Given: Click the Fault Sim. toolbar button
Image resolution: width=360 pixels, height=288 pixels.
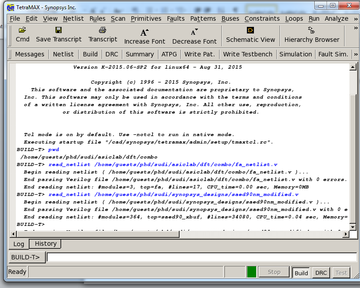Looking at the screenshot, I should pyautogui.click(x=333, y=55).
